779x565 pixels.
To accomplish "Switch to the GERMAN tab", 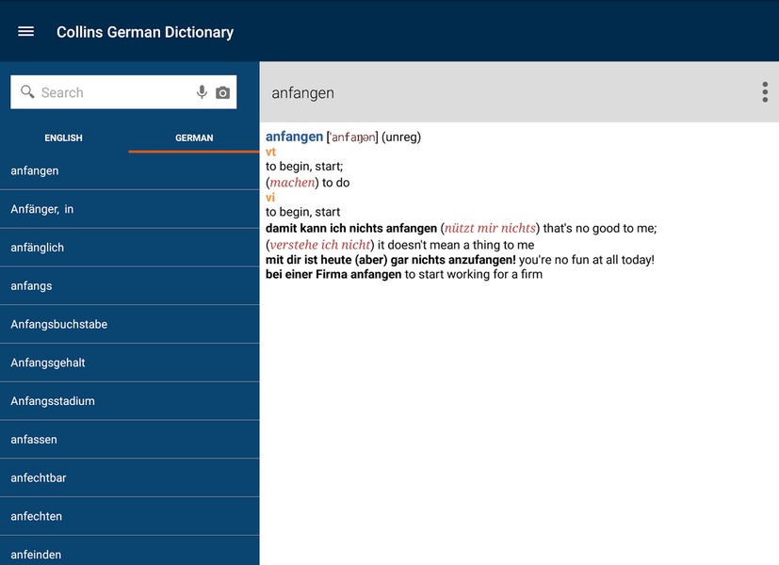I will (x=194, y=138).
